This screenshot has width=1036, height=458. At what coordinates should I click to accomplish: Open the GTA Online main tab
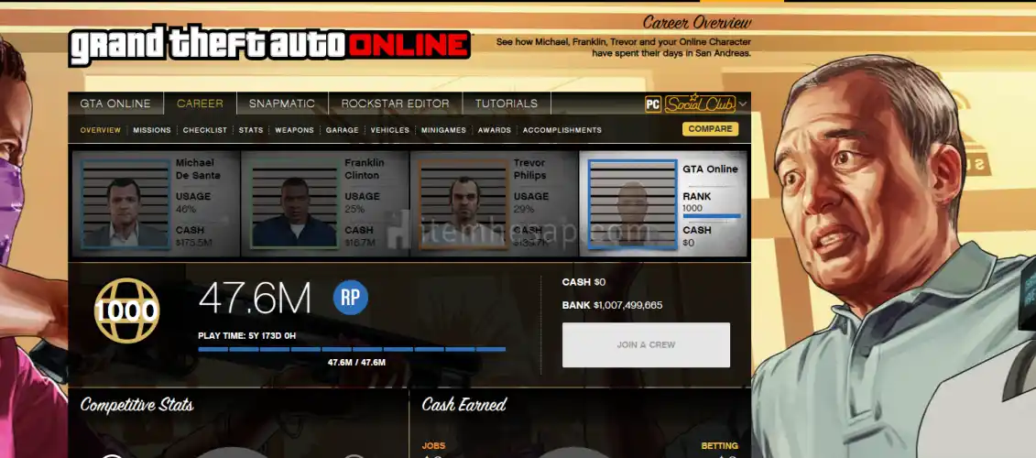point(115,104)
